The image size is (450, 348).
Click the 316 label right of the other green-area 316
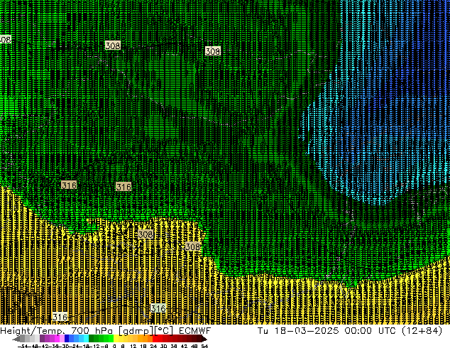point(124,187)
